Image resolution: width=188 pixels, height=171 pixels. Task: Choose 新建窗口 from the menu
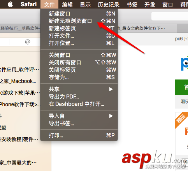[x=79, y=14]
